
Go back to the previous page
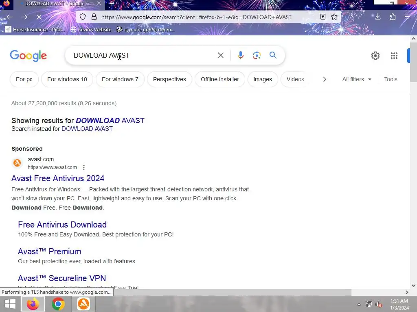[x=10, y=17]
